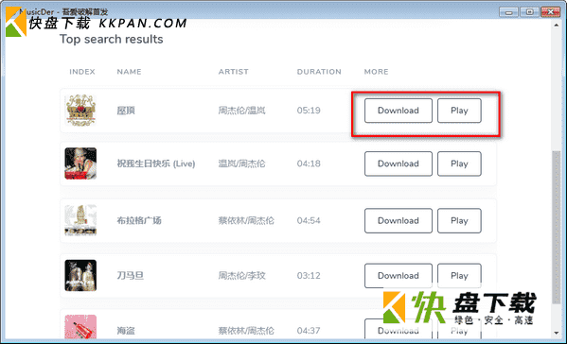The image size is (567, 344).
Task: Play the song 布拉格广场
Action: (x=459, y=220)
